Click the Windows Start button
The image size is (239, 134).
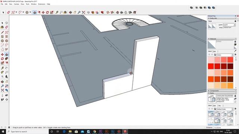tap(3, 131)
